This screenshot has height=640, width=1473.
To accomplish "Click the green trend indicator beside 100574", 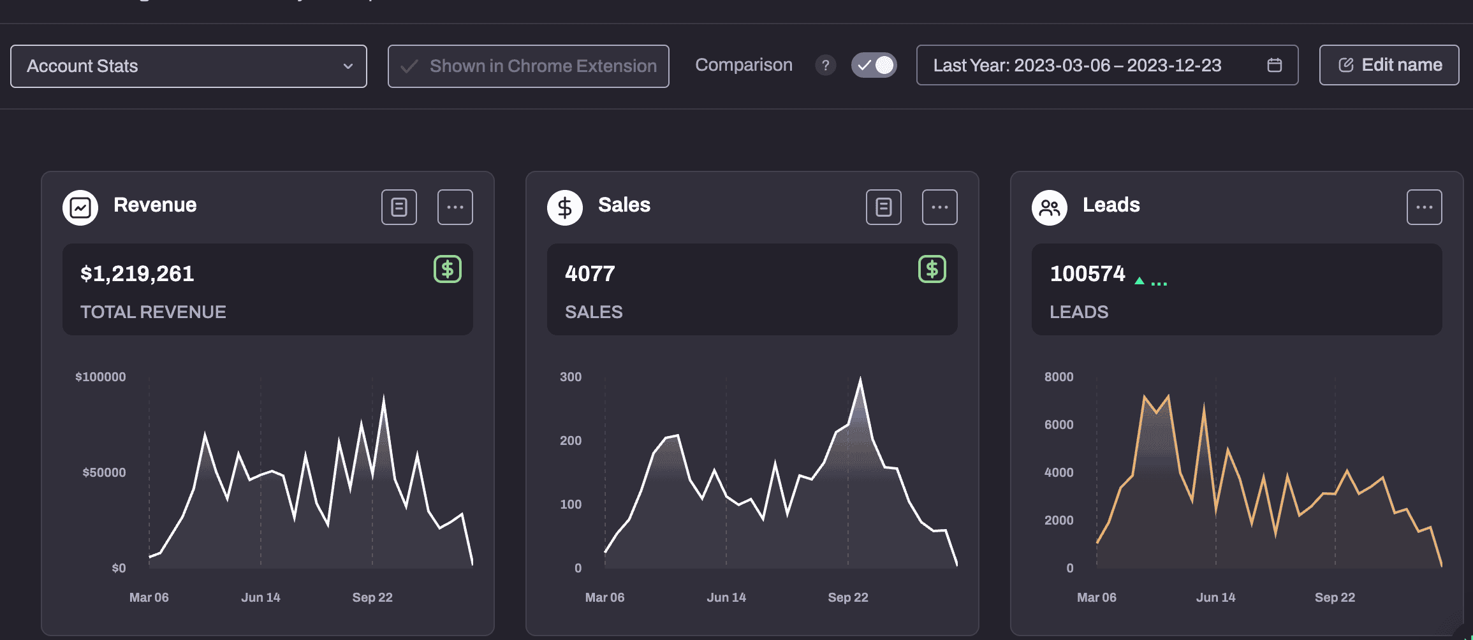I will click(1140, 280).
